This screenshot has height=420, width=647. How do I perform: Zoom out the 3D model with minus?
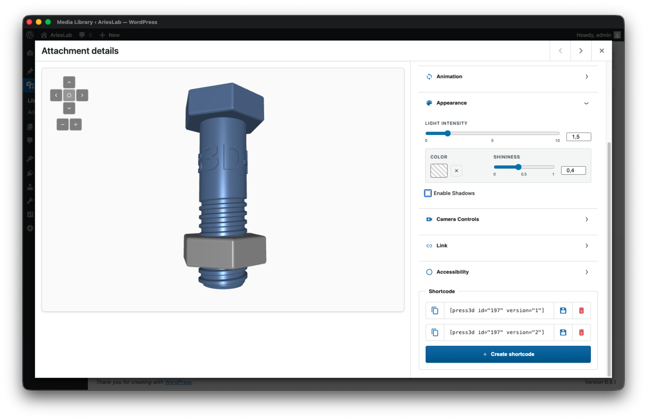63,124
